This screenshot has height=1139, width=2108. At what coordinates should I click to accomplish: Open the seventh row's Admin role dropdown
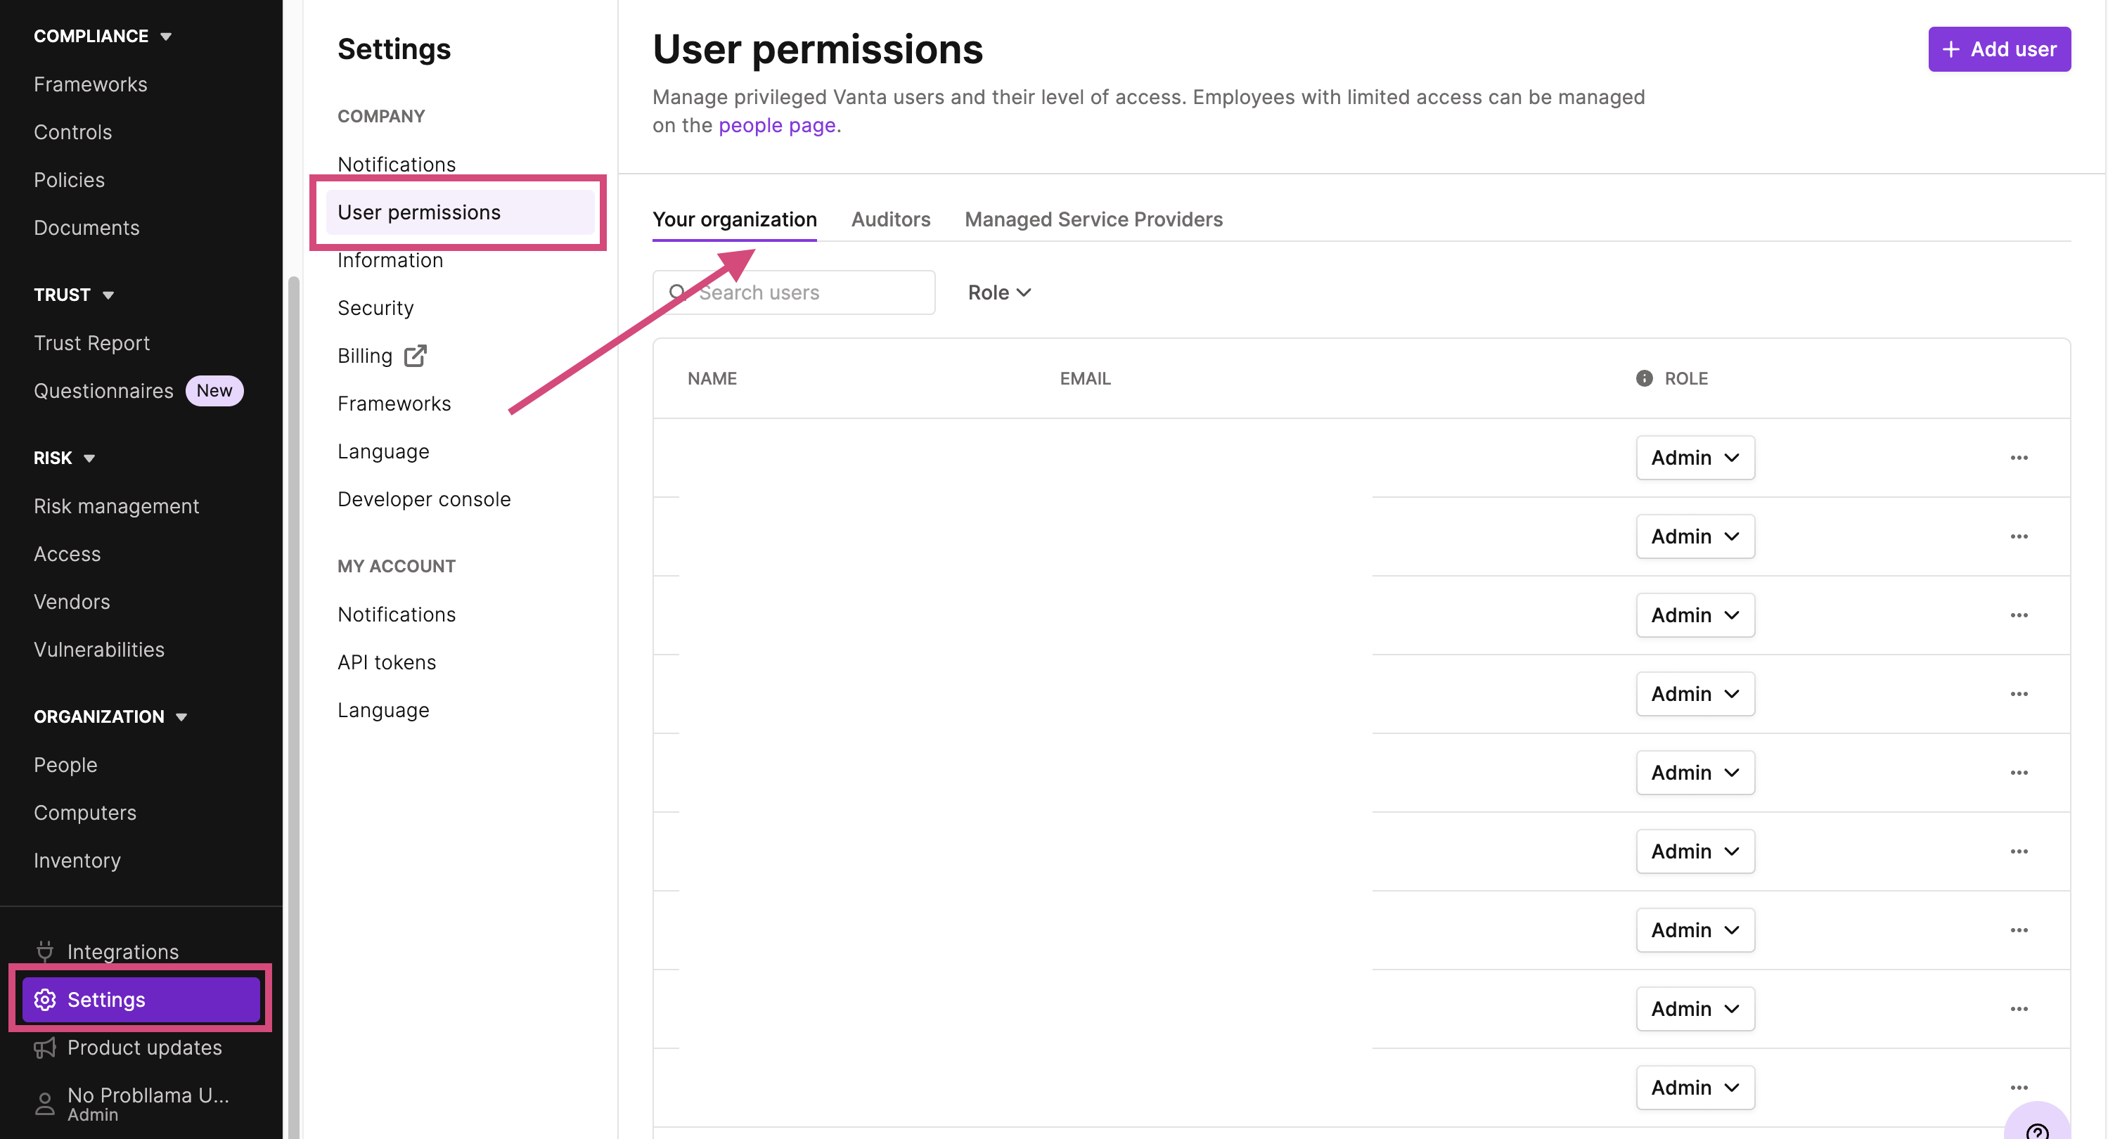1695,930
